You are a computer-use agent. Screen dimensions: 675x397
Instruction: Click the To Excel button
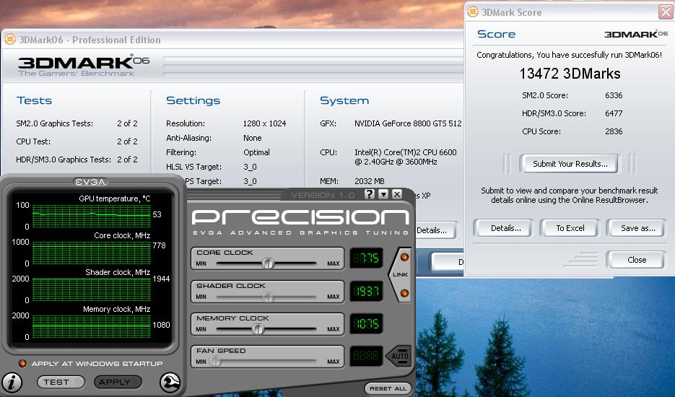tap(570, 228)
